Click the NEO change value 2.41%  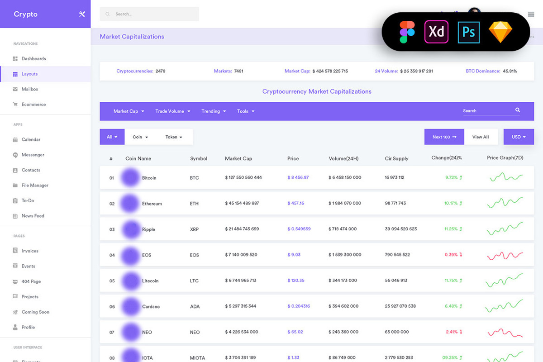452,332
